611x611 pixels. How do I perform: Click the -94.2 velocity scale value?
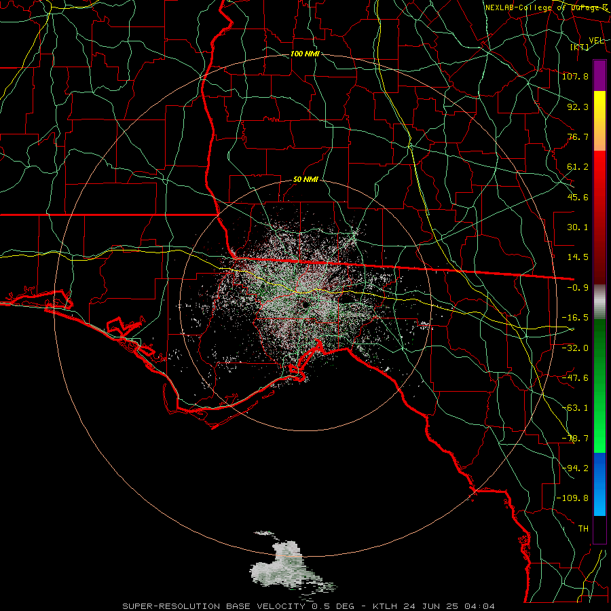[575, 468]
